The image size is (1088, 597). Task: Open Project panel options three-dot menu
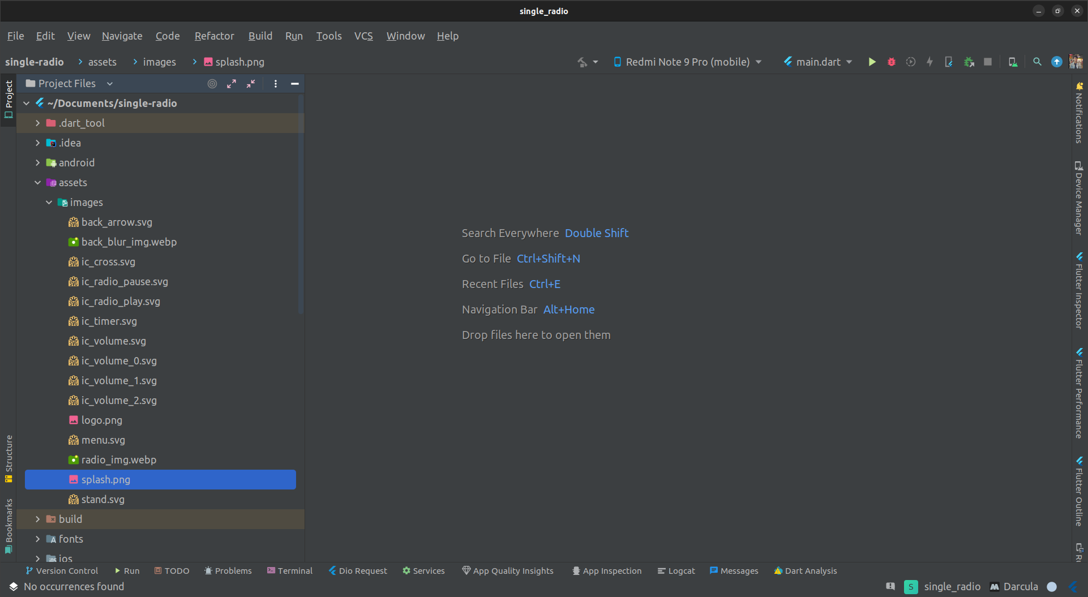[x=276, y=84]
